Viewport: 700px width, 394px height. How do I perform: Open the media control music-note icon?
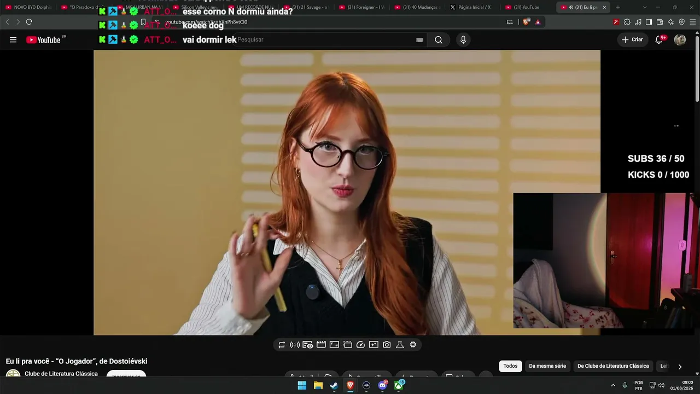click(638, 22)
